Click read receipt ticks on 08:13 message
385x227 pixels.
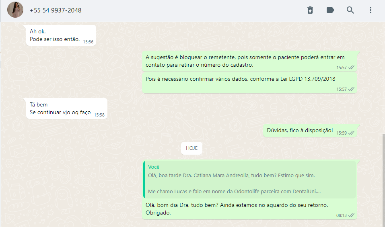[x=351, y=215]
